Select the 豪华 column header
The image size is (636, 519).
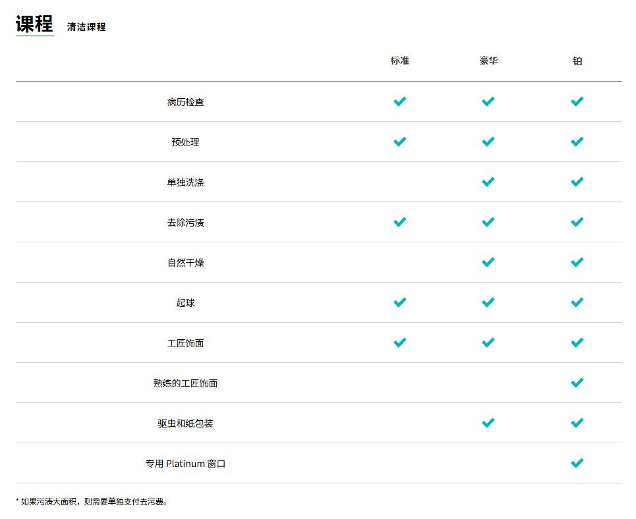488,61
